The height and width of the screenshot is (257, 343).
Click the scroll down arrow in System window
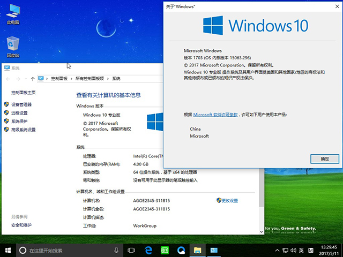(261, 232)
